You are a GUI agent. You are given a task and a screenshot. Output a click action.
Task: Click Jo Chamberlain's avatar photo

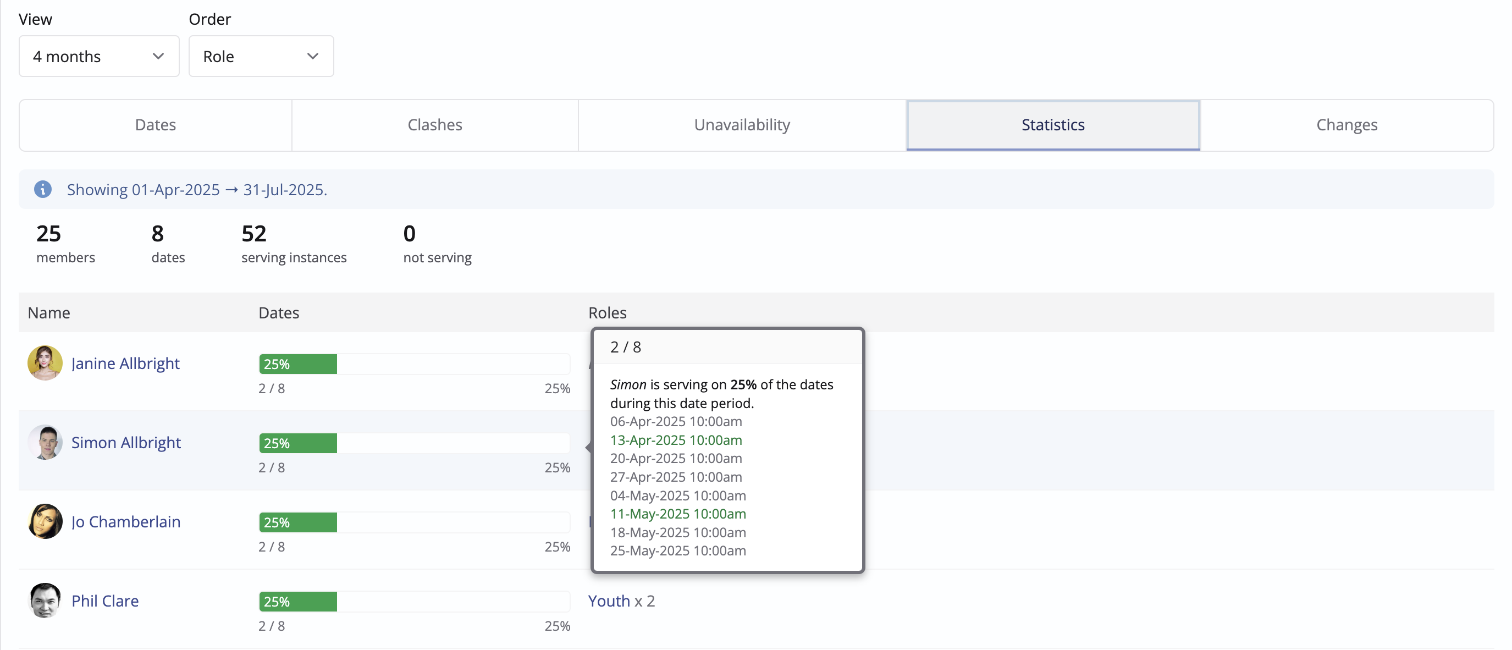[45, 521]
